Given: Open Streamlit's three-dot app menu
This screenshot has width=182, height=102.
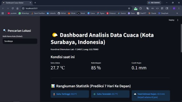Looking at the screenshot, I should point(178,20).
